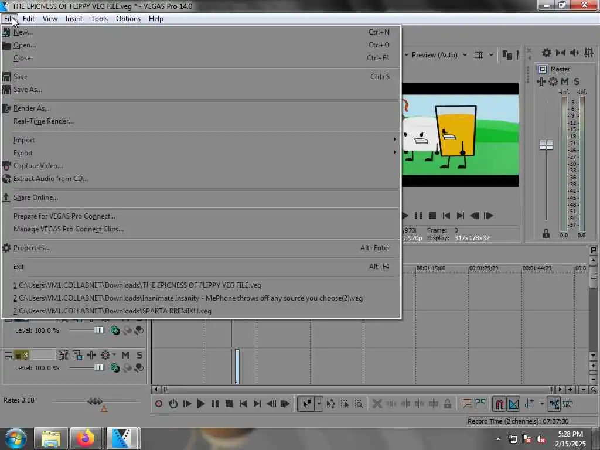Solo the Master bus with the S button
Screen dimensions: 600x450
[x=577, y=81]
